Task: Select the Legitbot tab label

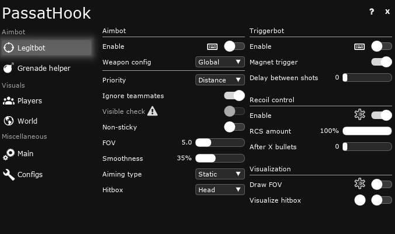Action: click(31, 48)
